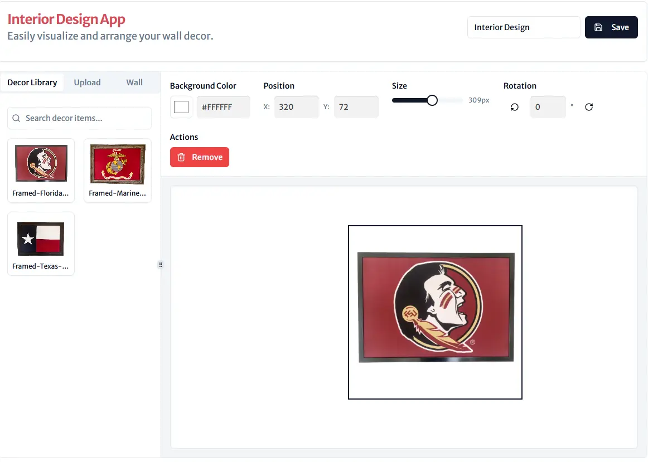Select the Framed-Texas flag thumbnail

click(41, 244)
